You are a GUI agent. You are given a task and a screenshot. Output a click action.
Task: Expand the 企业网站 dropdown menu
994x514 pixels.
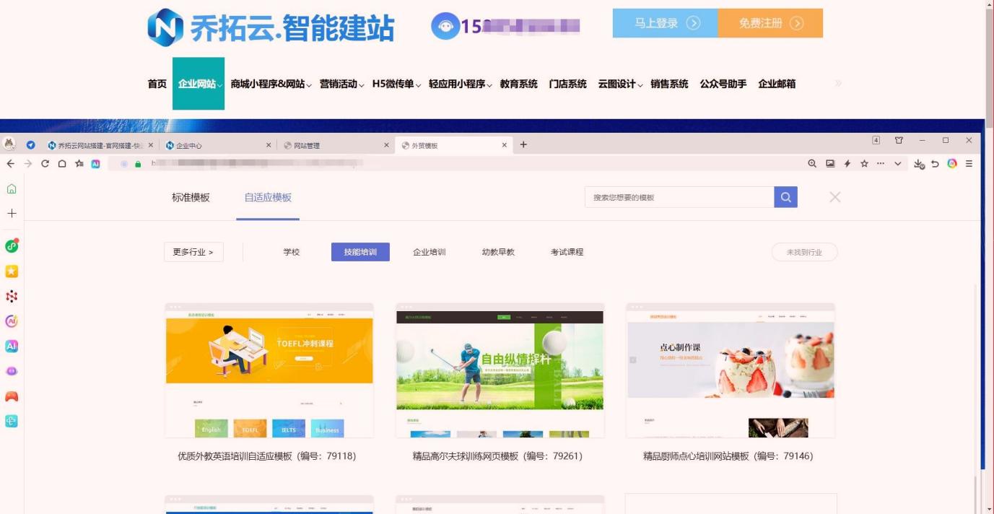[199, 84]
